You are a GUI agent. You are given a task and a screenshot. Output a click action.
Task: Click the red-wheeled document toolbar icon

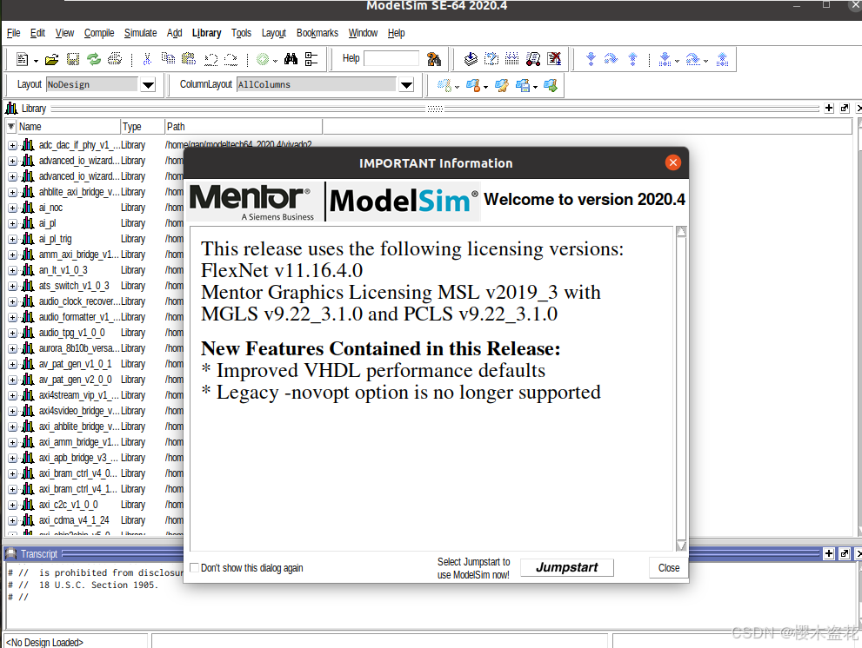(x=533, y=59)
